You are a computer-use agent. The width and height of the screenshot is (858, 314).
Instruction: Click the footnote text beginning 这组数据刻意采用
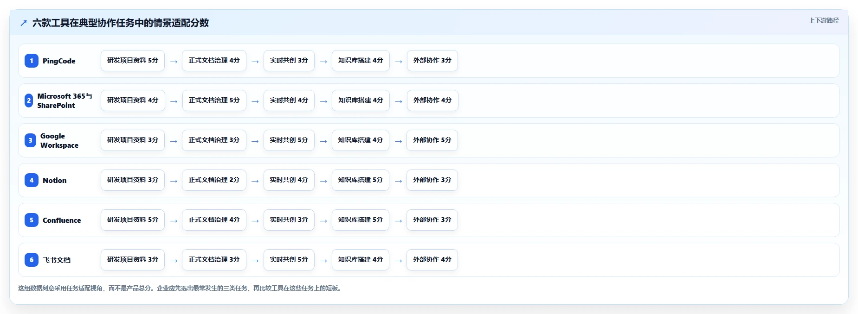pyautogui.click(x=181, y=288)
